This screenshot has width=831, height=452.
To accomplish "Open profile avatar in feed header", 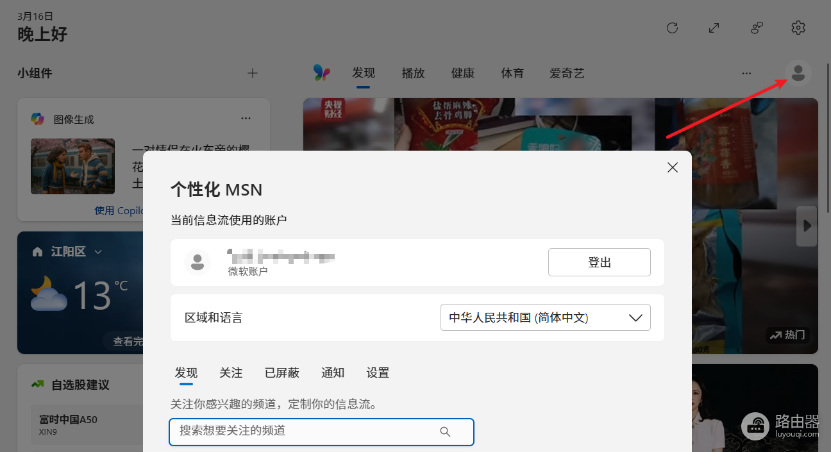I will (798, 72).
